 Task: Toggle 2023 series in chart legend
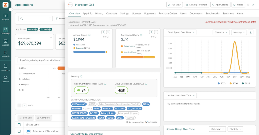(221, 83)
